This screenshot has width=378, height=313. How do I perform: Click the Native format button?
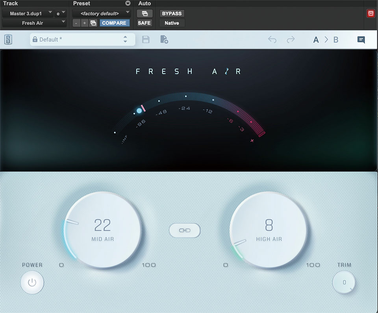[172, 23]
